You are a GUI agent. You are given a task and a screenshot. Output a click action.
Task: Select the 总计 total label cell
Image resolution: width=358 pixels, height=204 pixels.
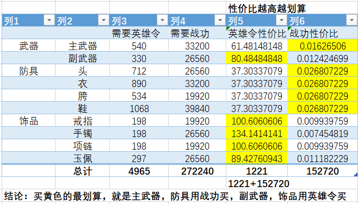[x=82, y=171]
